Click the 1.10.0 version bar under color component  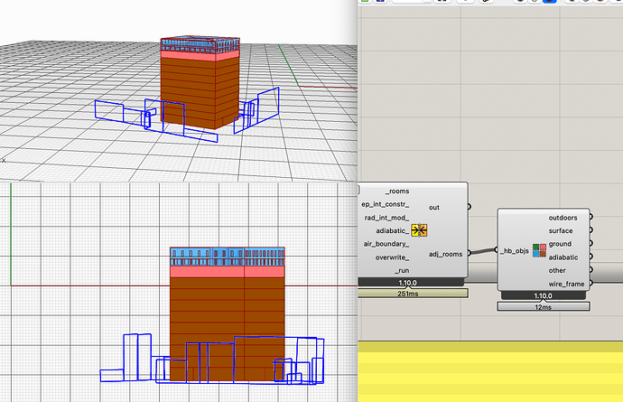click(x=544, y=295)
